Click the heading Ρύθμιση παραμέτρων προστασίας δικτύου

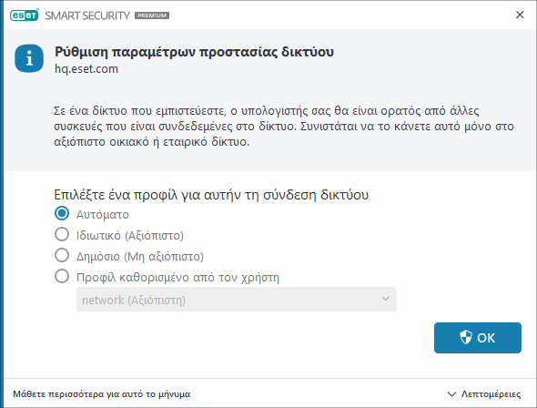pos(194,52)
